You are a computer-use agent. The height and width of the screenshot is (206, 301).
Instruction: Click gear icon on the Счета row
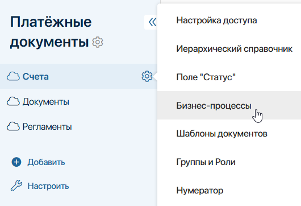point(147,76)
